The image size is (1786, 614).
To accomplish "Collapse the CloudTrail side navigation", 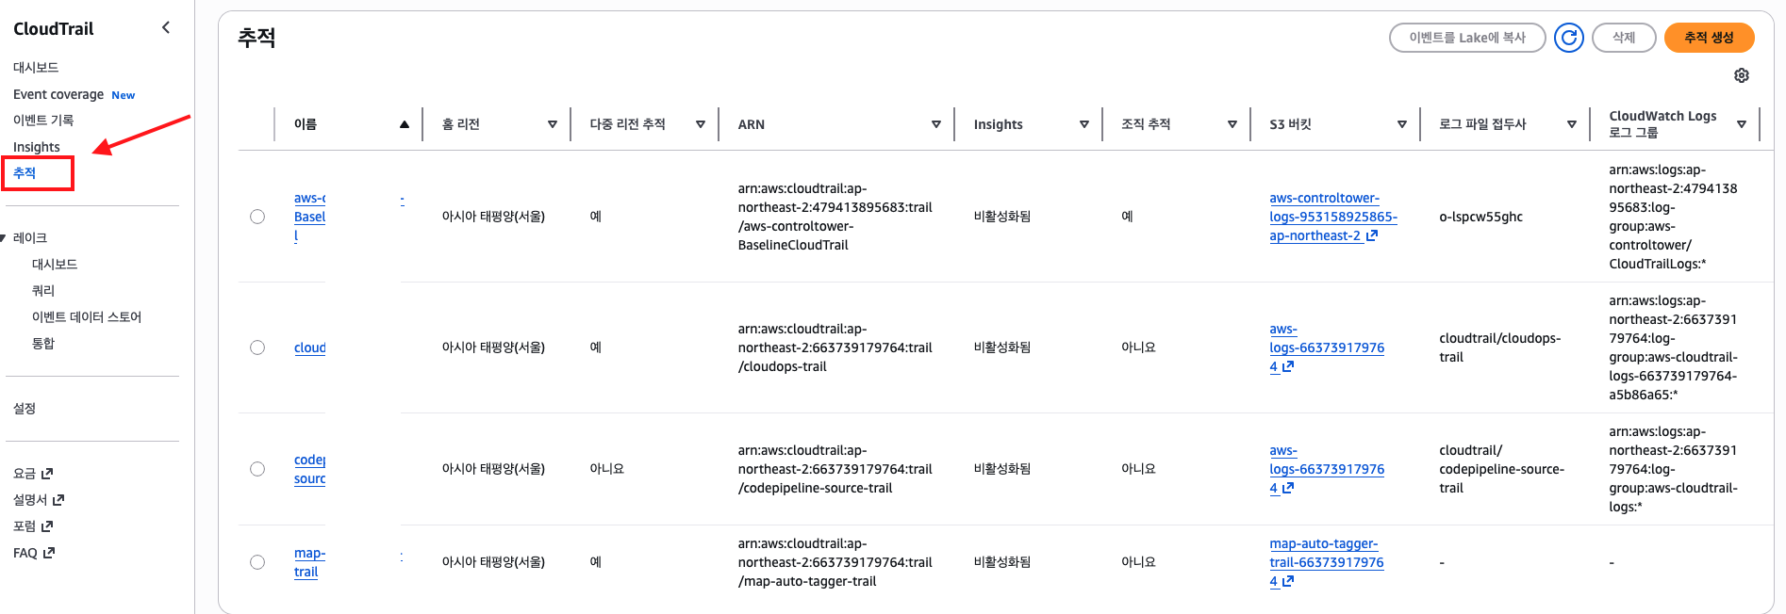I will click(x=166, y=28).
